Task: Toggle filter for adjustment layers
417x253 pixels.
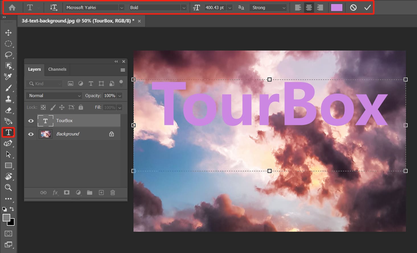Action: (x=81, y=83)
